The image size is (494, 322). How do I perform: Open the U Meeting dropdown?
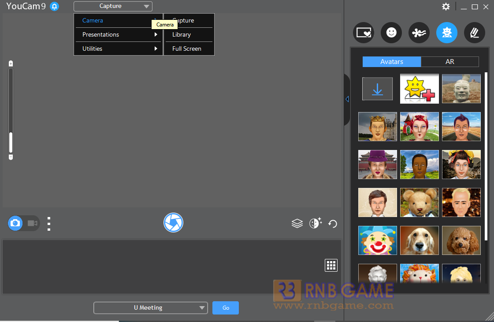[x=151, y=308]
